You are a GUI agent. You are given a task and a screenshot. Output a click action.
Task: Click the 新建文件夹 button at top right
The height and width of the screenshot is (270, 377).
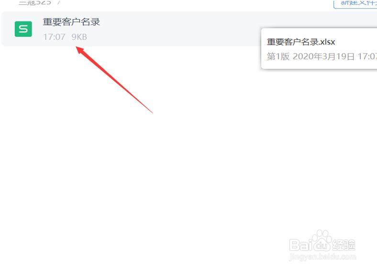356,3
